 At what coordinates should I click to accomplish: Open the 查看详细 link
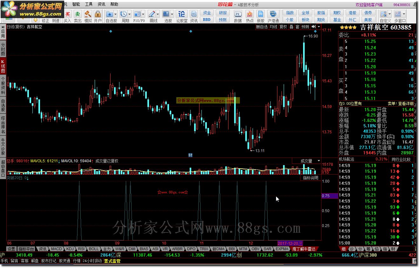(x=406, y=104)
